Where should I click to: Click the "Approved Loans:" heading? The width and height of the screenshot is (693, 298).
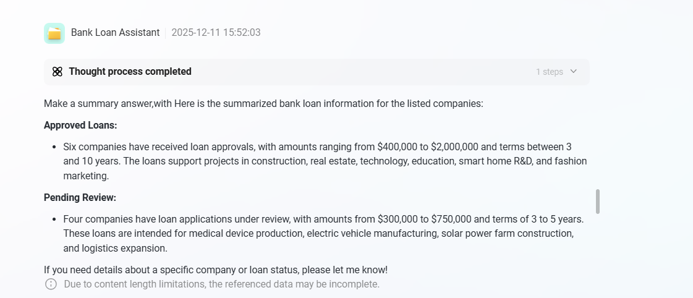click(80, 126)
